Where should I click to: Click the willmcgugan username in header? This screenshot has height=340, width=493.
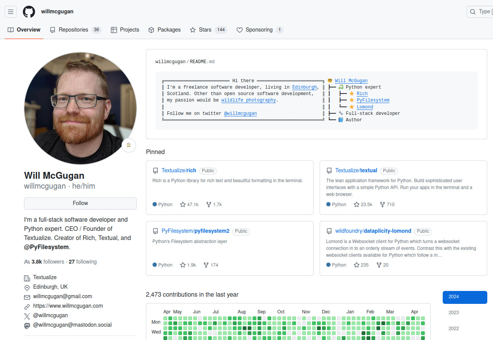point(57,12)
